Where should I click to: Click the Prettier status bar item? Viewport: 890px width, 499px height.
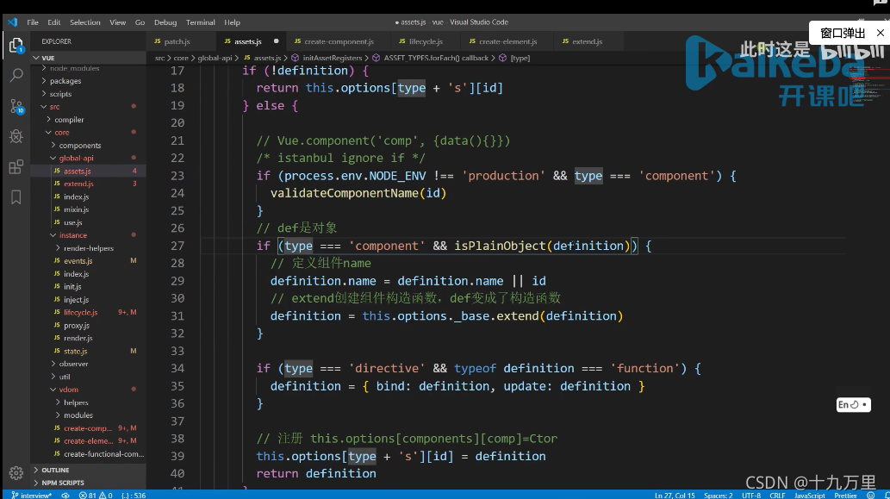pyautogui.click(x=845, y=495)
